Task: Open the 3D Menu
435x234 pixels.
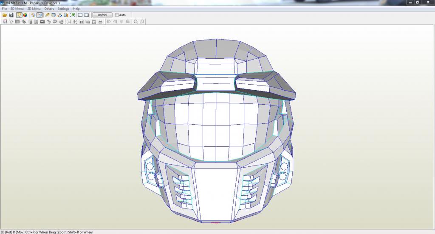Action: click(x=17, y=9)
